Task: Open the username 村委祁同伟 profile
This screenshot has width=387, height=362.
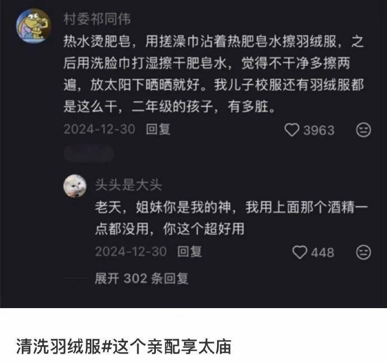Action: click(97, 19)
